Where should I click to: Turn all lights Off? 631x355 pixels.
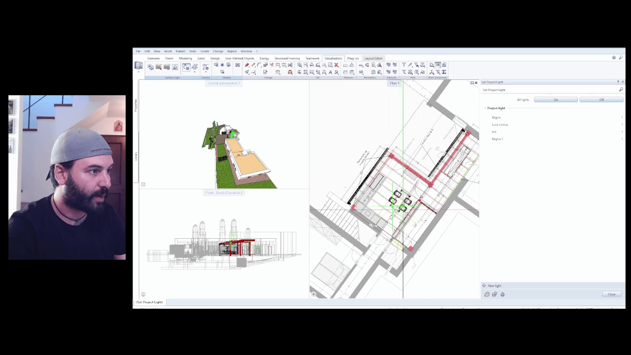click(x=601, y=99)
